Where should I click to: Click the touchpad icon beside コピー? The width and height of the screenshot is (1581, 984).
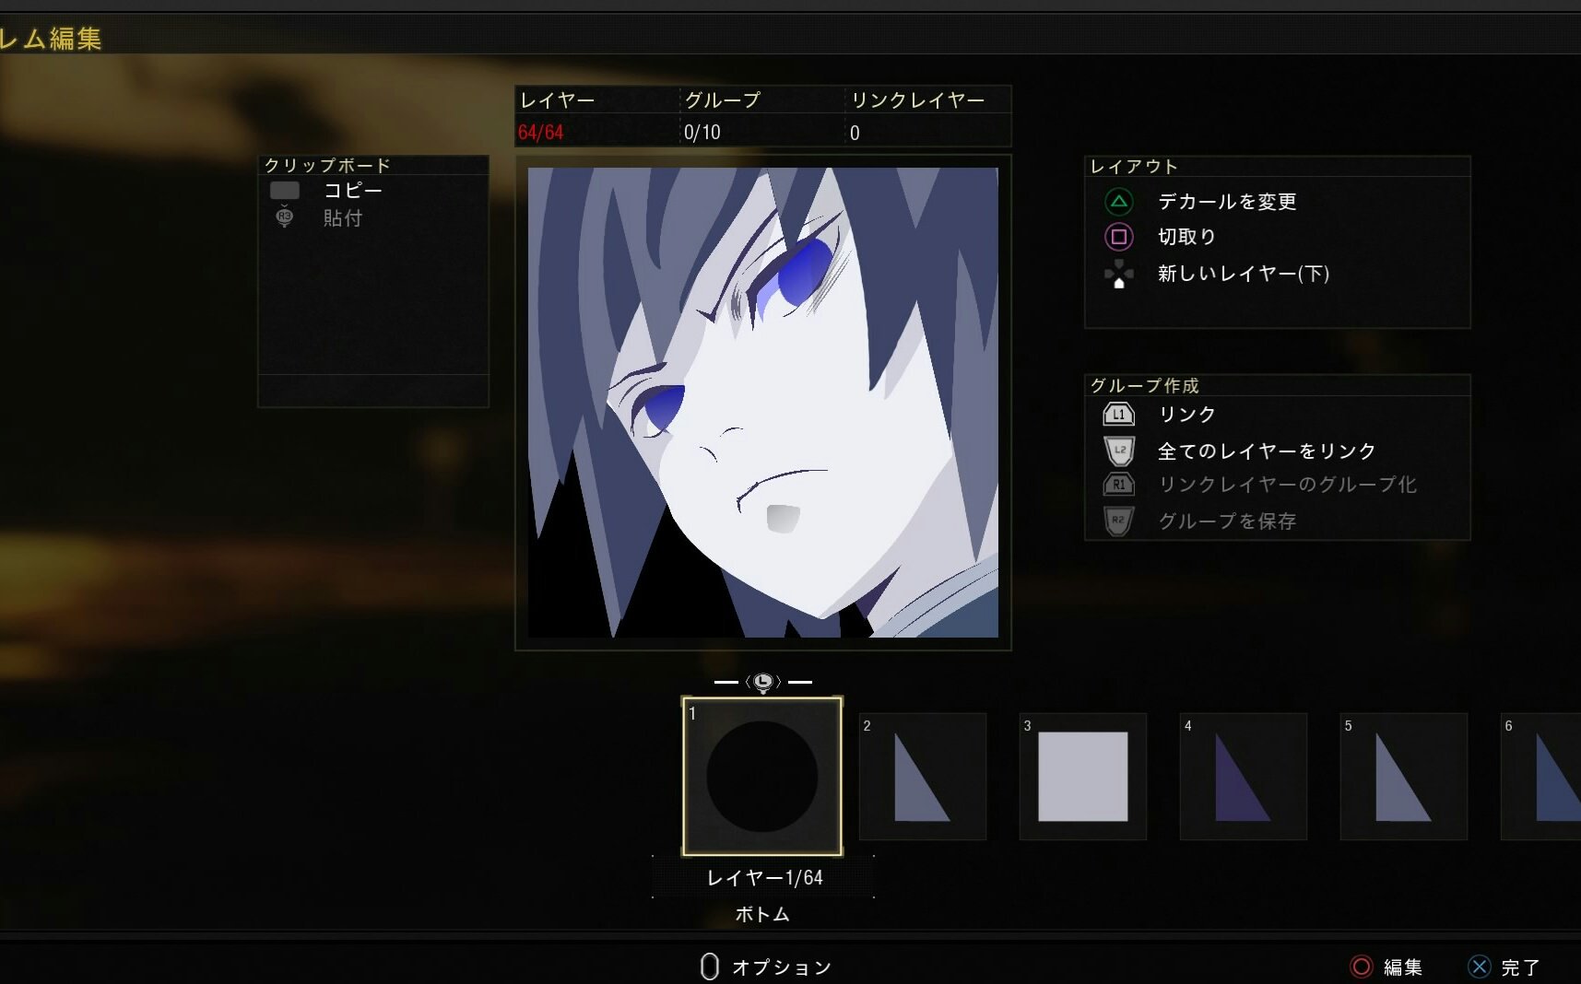point(285,190)
